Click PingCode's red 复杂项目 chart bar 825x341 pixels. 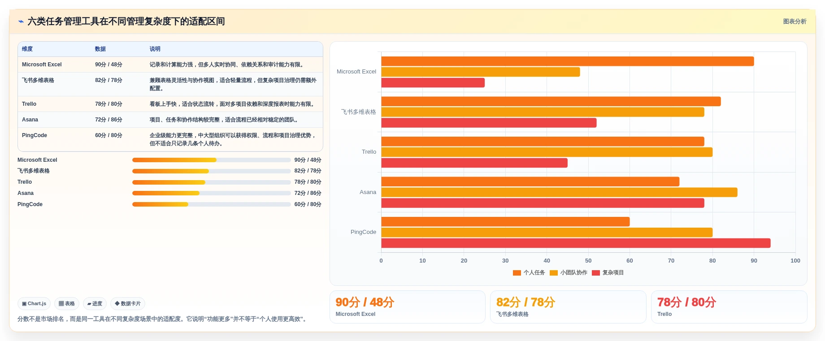coord(576,243)
